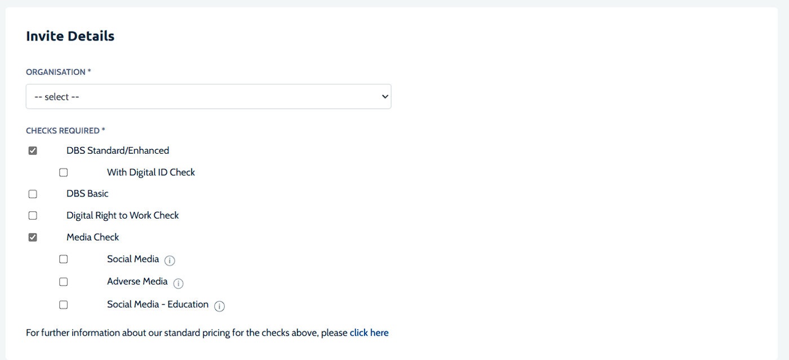Click info icon beside Social Media
Viewport: 789px width, 360px height.
click(x=170, y=261)
